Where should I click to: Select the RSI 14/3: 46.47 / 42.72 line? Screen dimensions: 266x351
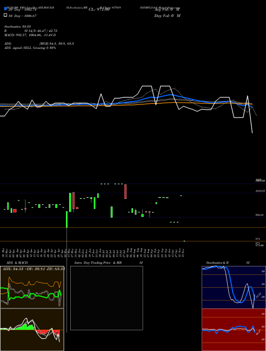tap(31, 31)
